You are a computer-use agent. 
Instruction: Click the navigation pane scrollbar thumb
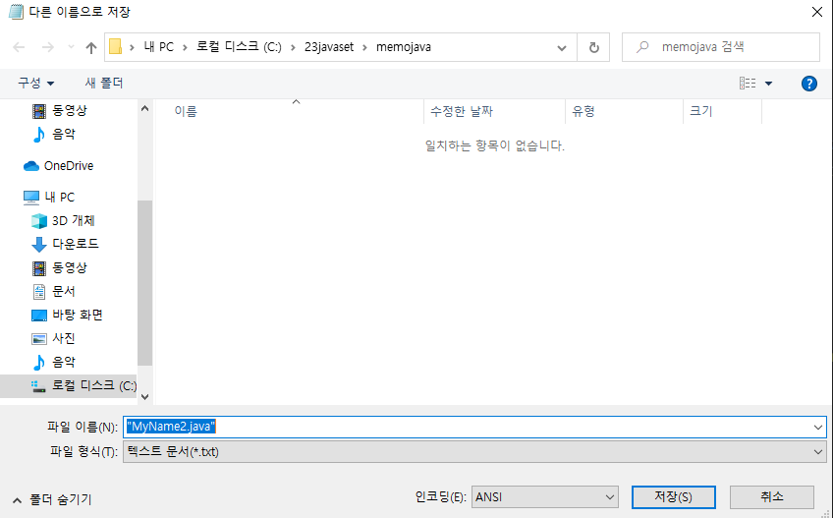click(x=145, y=283)
